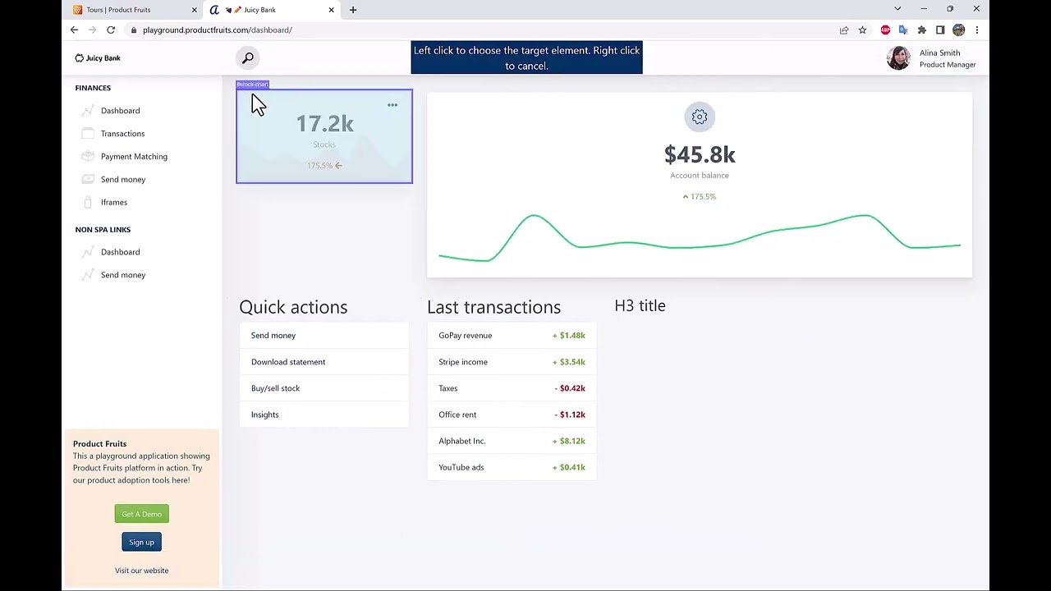
Task: Click the Iframes sidebar icon
Action: (88, 203)
